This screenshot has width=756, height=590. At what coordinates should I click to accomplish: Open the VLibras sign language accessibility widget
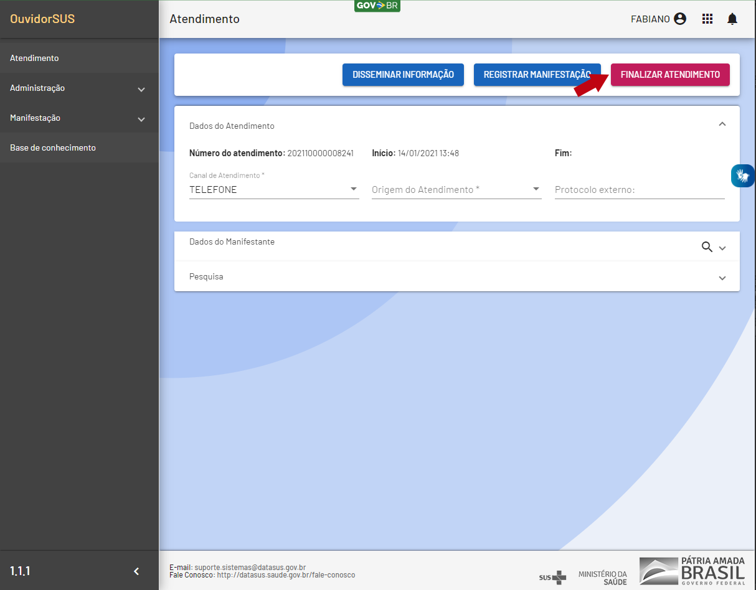pos(742,176)
